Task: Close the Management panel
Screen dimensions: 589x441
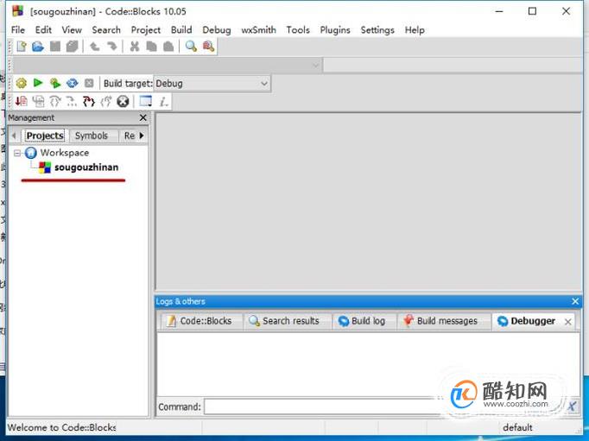Action: [142, 118]
